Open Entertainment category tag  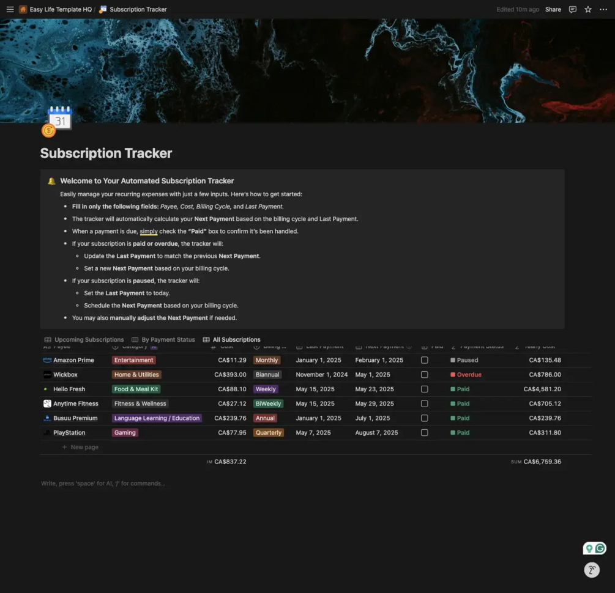click(134, 360)
